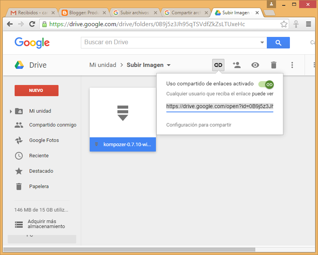Reload the page
318x255 pixels.
click(x=32, y=24)
